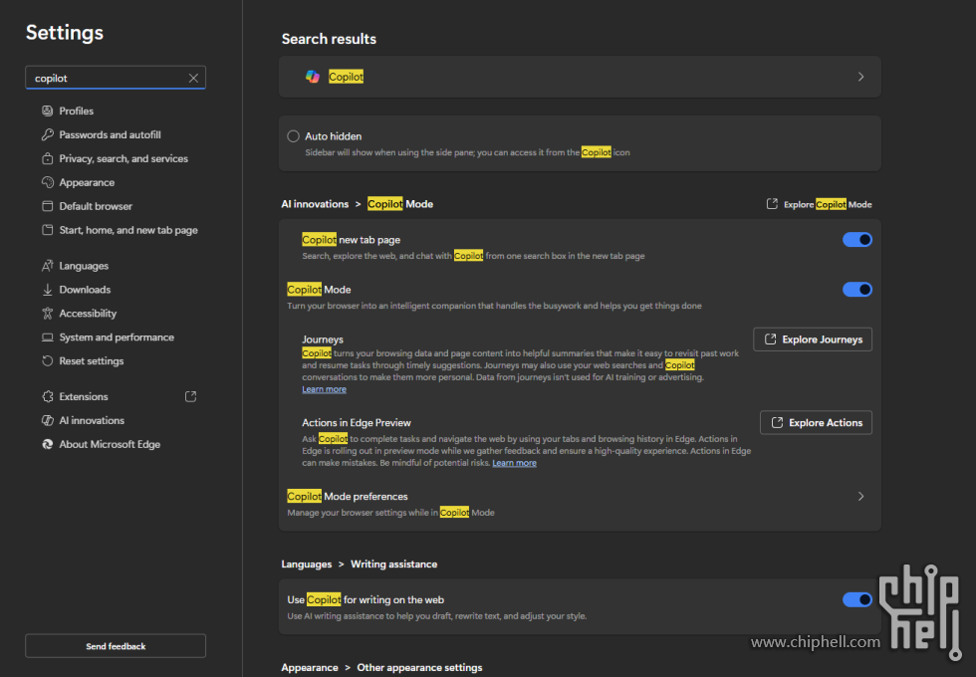
Task: Expand the Copilot search result row
Action: coord(860,77)
